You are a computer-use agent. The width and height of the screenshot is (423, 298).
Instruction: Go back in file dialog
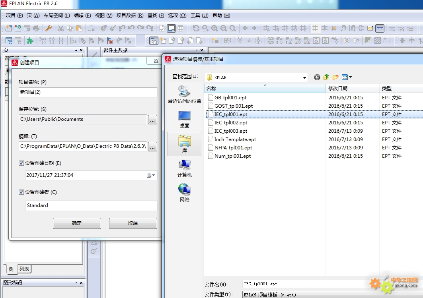click(317, 77)
